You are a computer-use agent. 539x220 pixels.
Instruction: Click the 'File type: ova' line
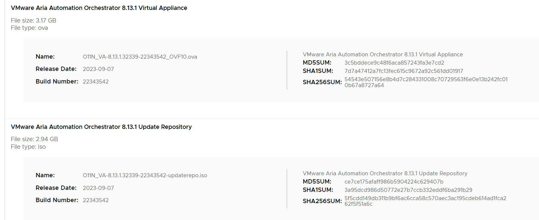tap(29, 28)
